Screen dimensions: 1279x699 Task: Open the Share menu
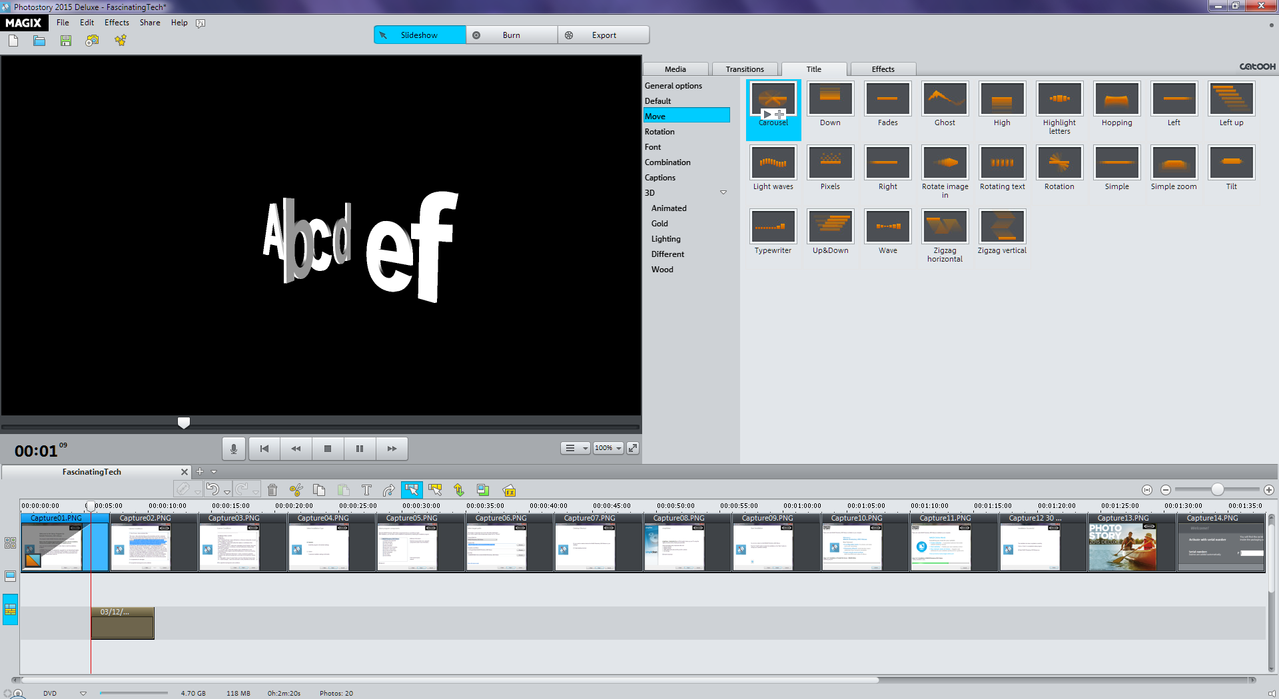pyautogui.click(x=150, y=23)
